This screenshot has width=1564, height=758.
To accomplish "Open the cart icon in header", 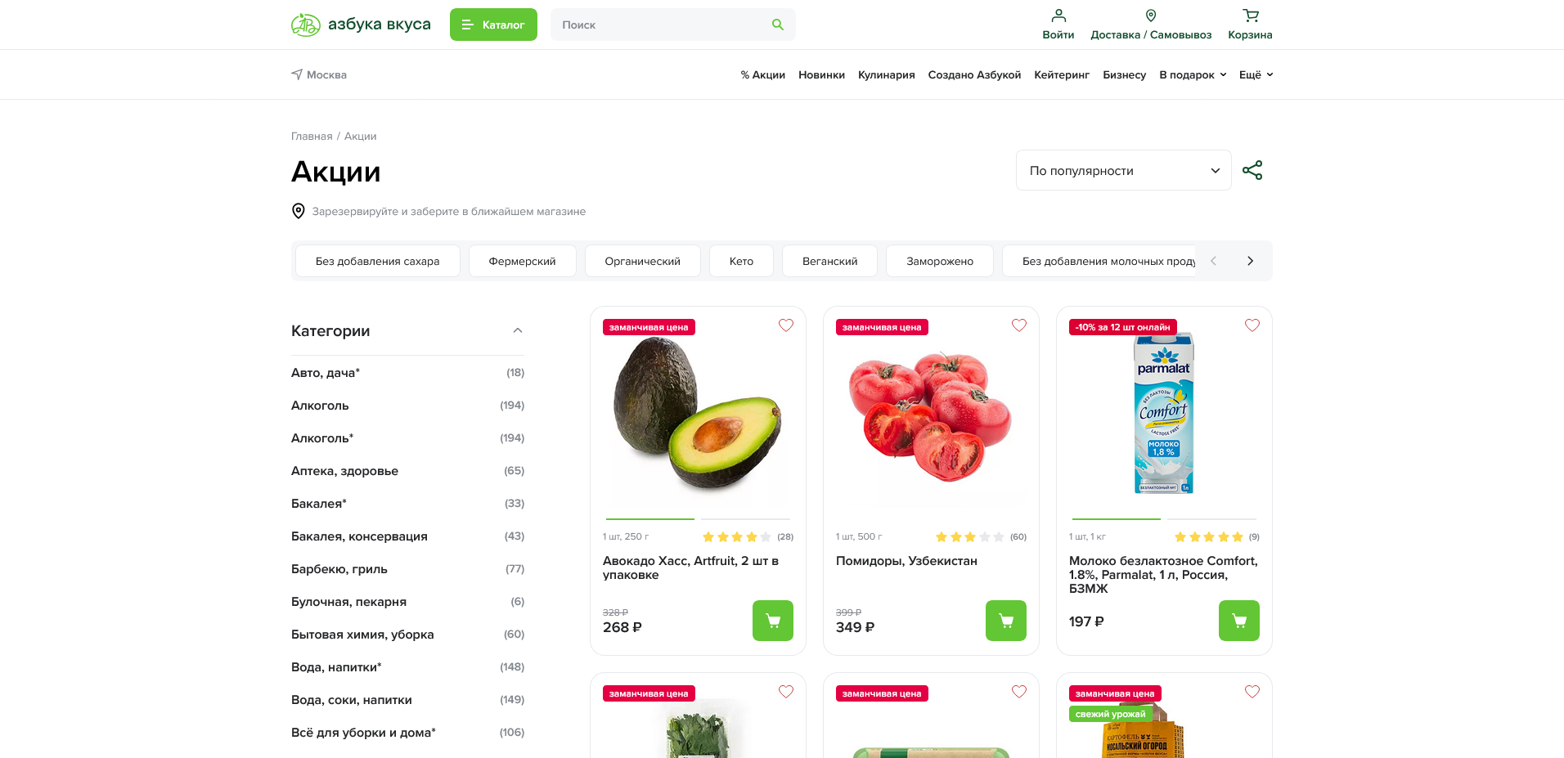I will pos(1250,16).
